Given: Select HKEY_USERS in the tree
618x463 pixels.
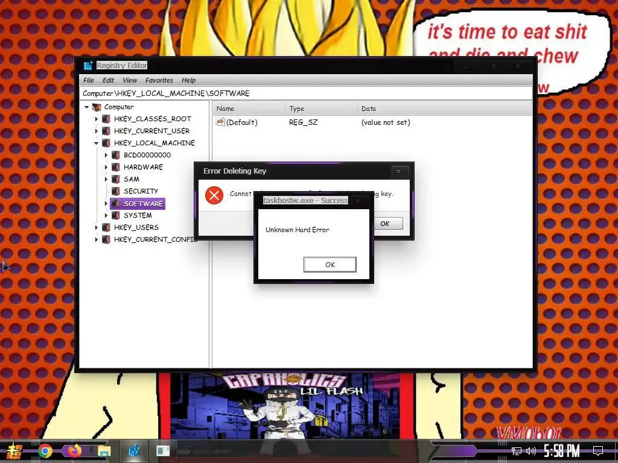Looking at the screenshot, I should pos(136,227).
